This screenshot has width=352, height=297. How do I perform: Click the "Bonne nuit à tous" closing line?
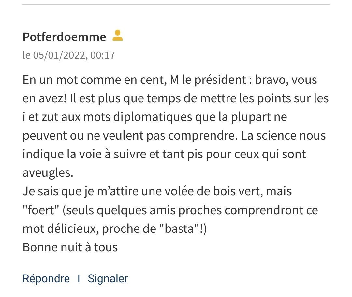click(70, 247)
